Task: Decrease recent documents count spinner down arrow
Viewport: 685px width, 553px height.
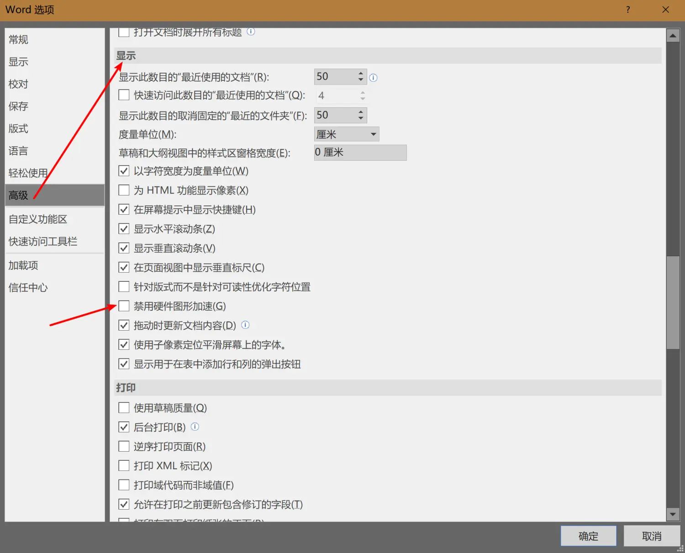Action: (x=361, y=80)
